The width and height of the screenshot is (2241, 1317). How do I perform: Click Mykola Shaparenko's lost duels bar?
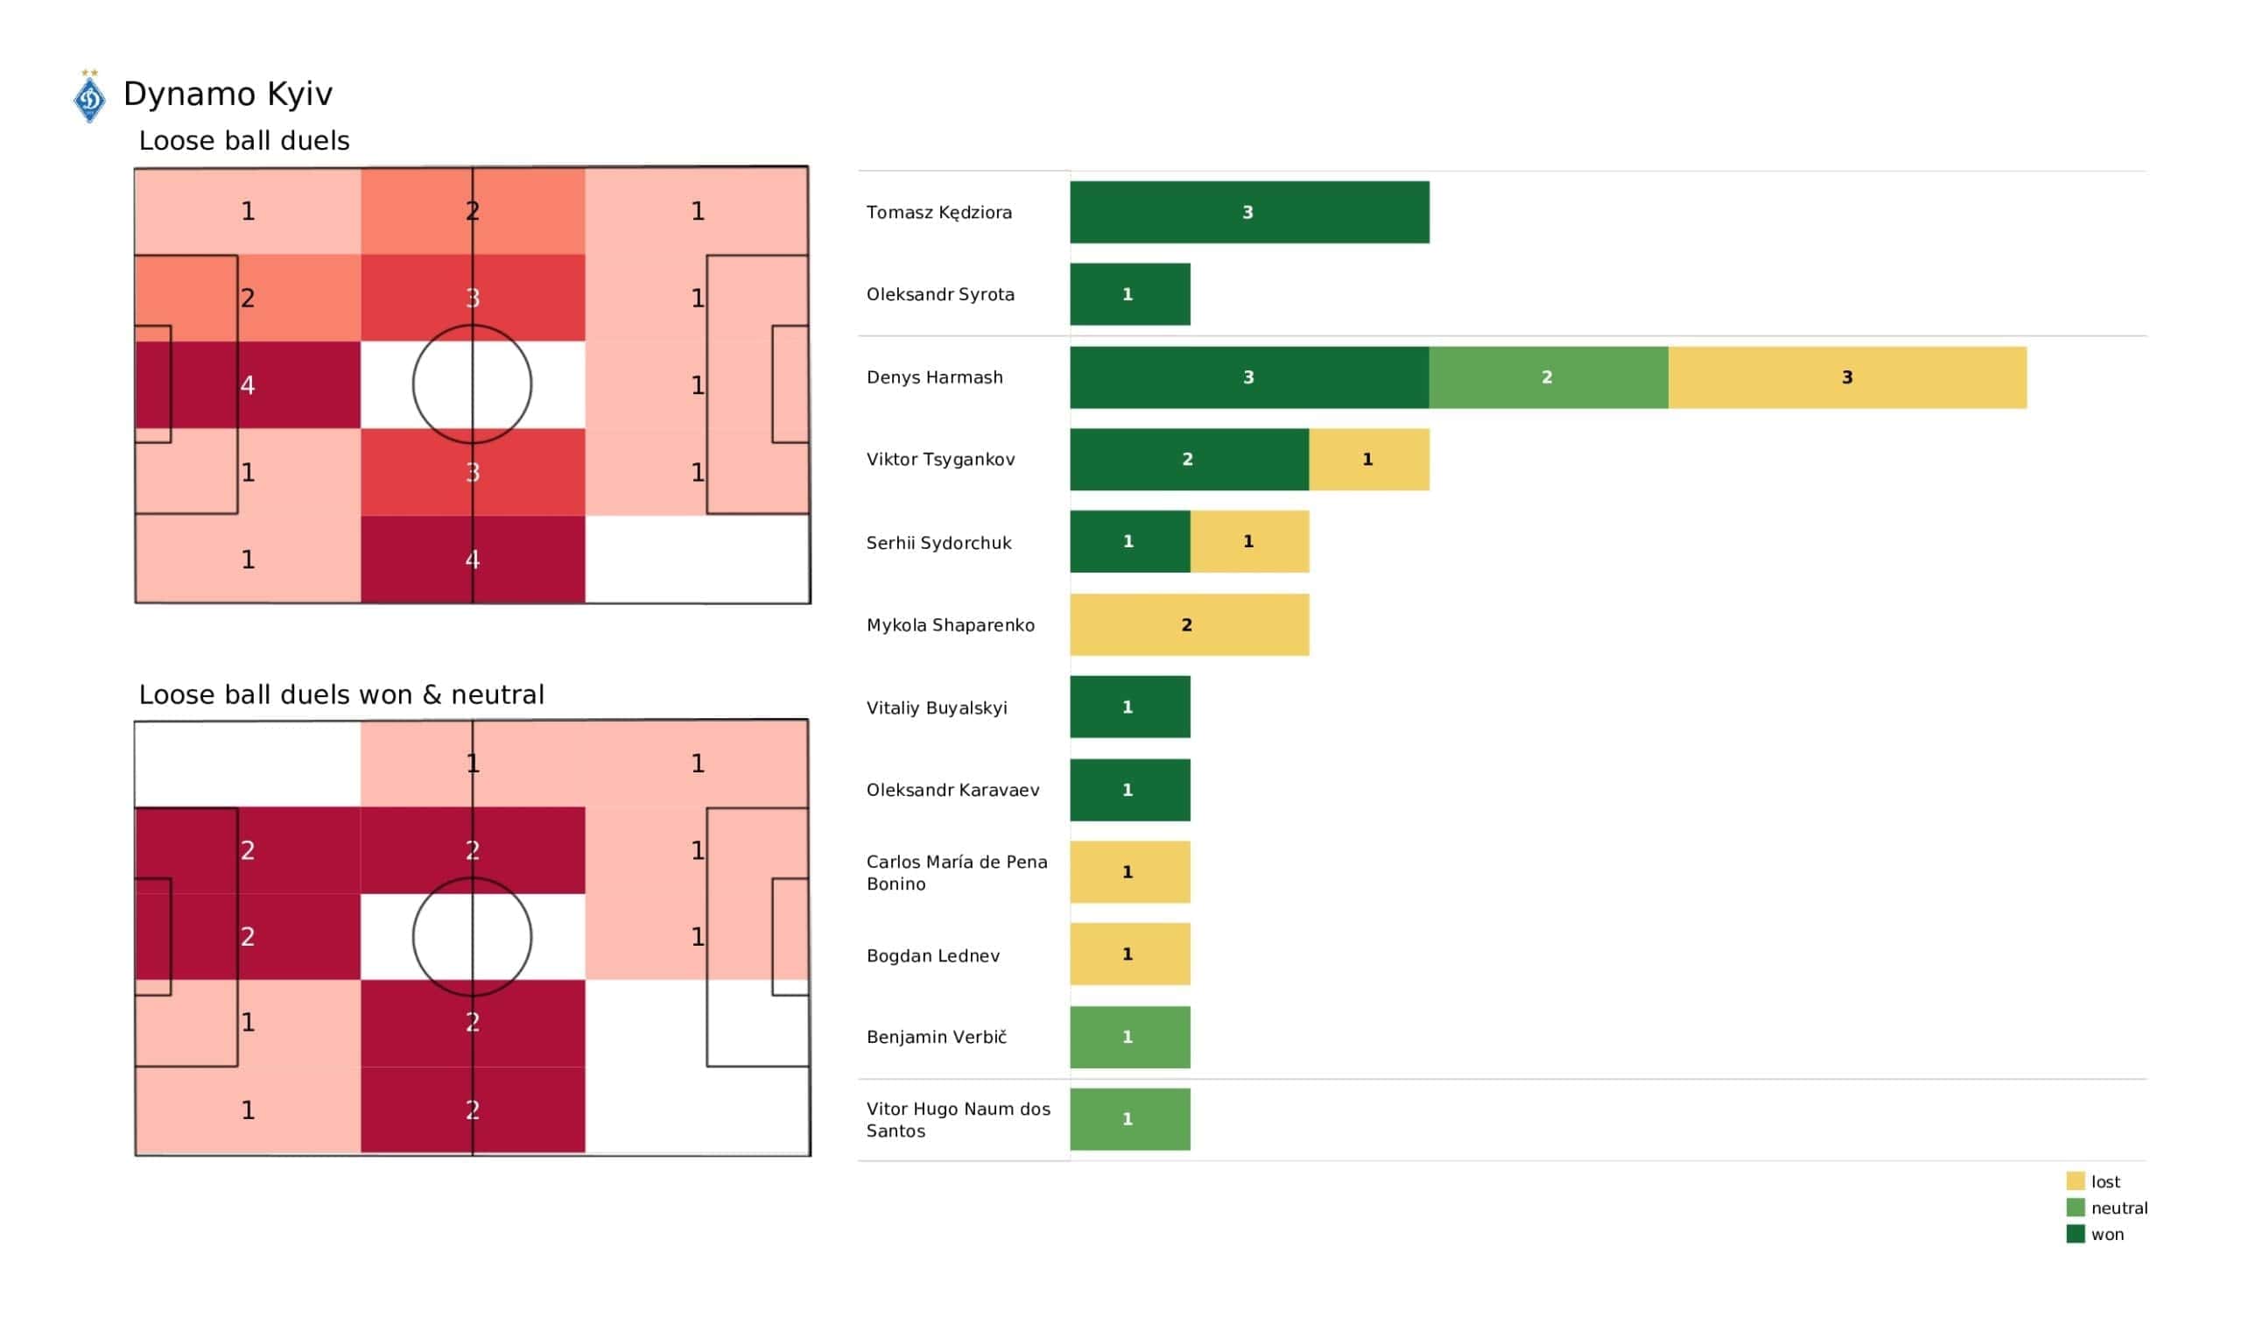tap(1188, 624)
